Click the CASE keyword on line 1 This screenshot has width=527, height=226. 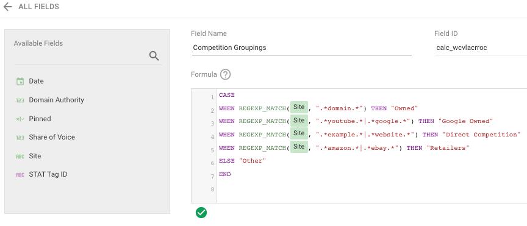coord(227,96)
